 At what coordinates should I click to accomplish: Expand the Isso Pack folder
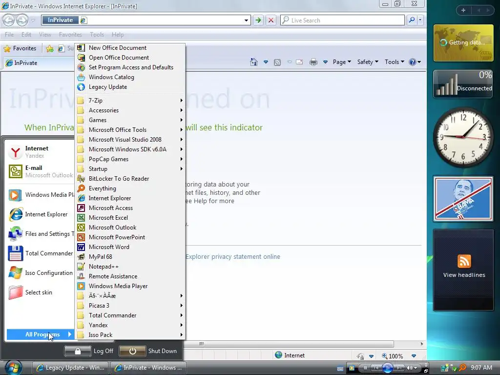(130, 335)
